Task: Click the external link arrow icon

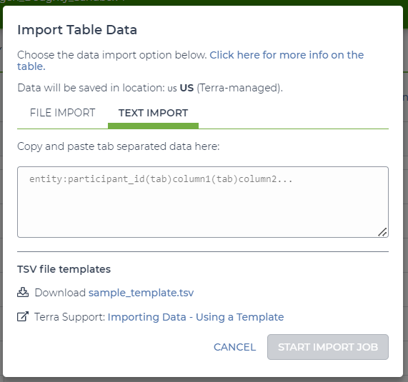Action: (x=23, y=316)
